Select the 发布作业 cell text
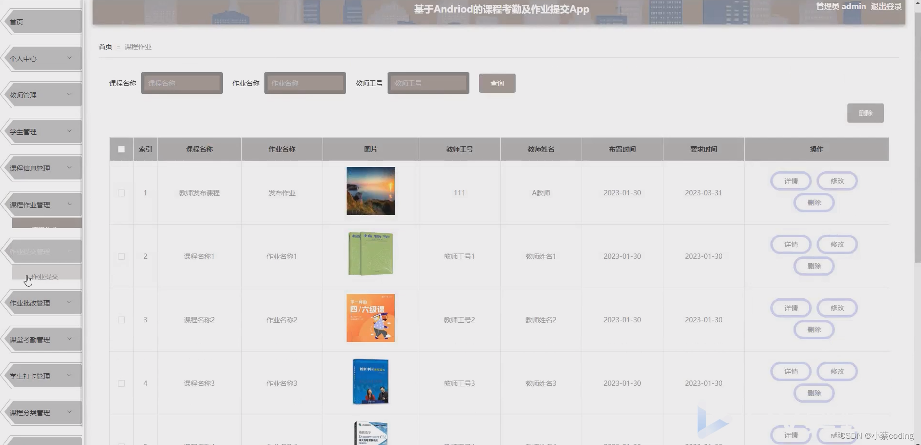 click(x=282, y=193)
